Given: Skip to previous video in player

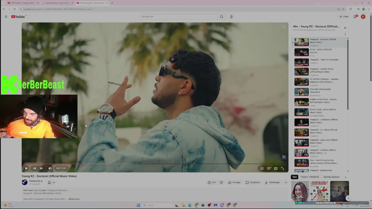Looking at the screenshot, I should 34,168.
